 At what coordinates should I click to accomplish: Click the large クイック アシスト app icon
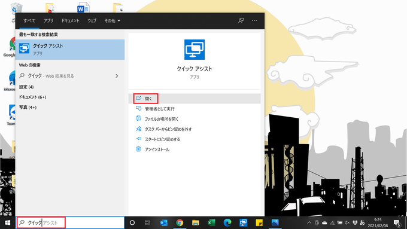point(195,50)
